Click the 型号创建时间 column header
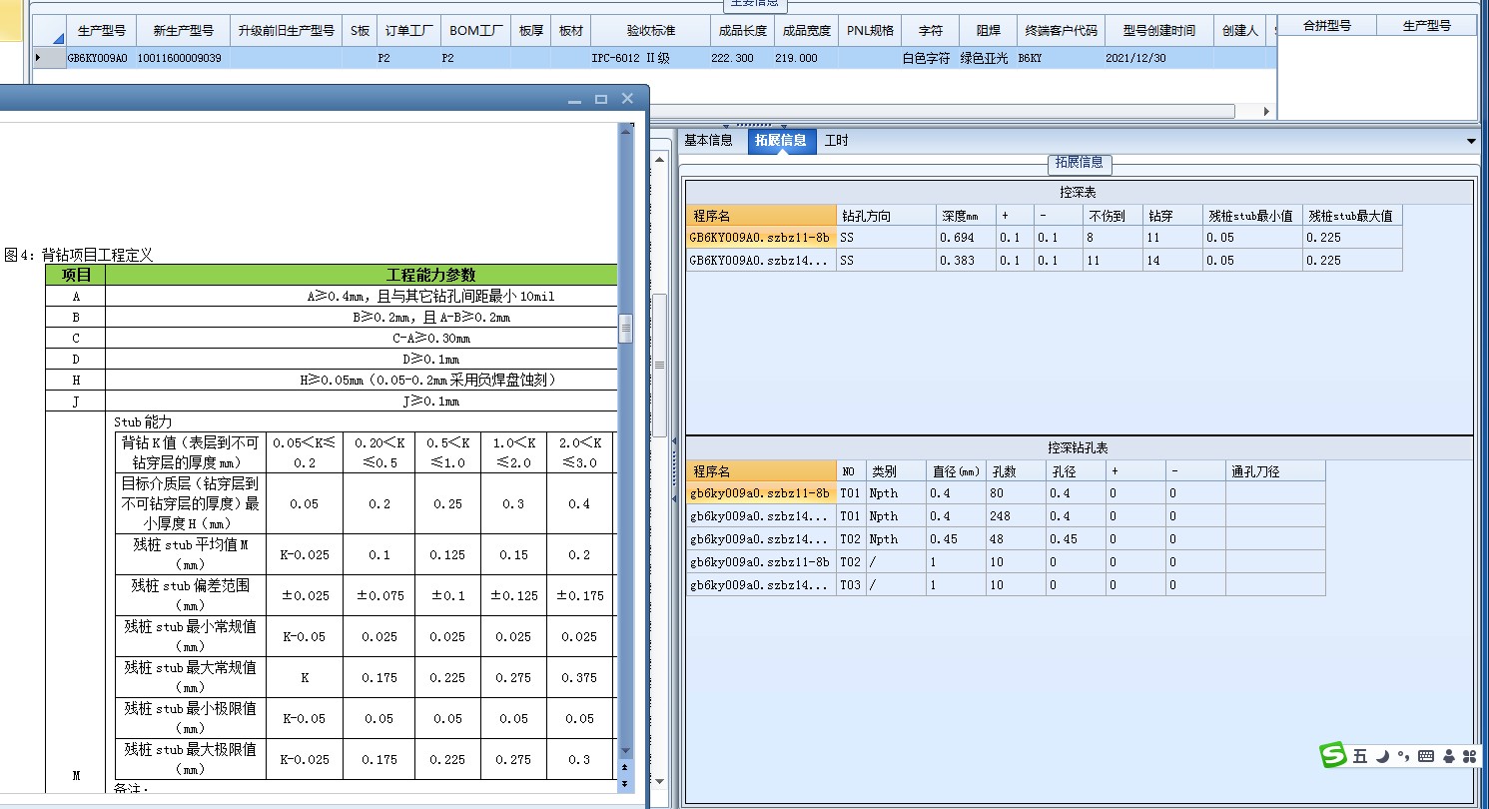This screenshot has height=809, width=1489. click(x=1158, y=31)
